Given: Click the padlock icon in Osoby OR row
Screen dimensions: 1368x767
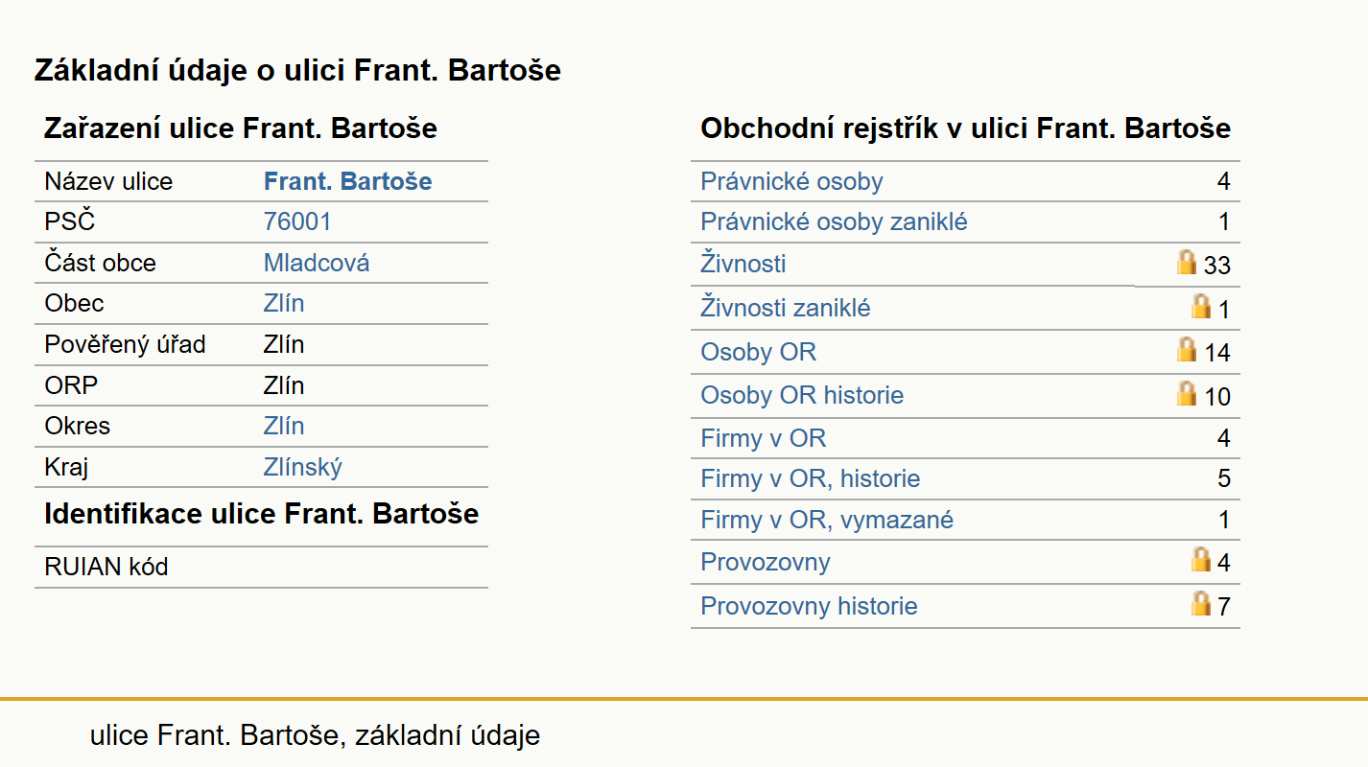Looking at the screenshot, I should (1187, 349).
